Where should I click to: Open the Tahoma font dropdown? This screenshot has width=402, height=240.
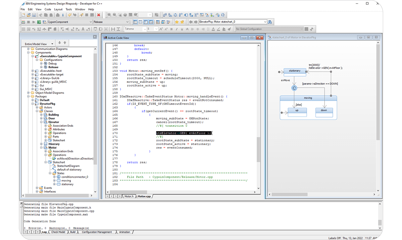pos(145,29)
